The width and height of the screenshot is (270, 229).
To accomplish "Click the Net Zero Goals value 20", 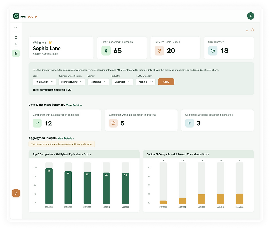I will tap(171, 51).
